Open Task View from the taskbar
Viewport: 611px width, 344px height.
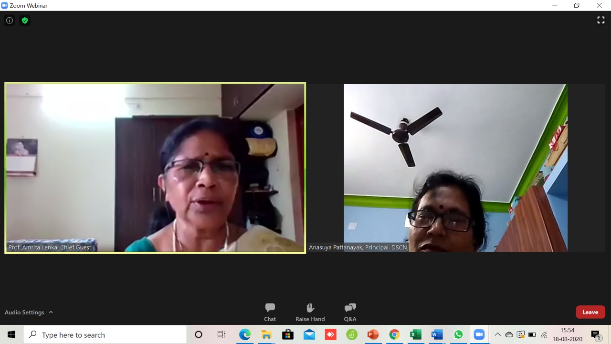click(221, 335)
